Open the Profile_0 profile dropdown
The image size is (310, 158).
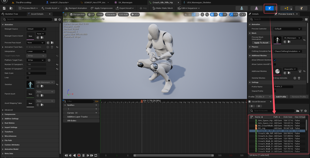pos(263,97)
